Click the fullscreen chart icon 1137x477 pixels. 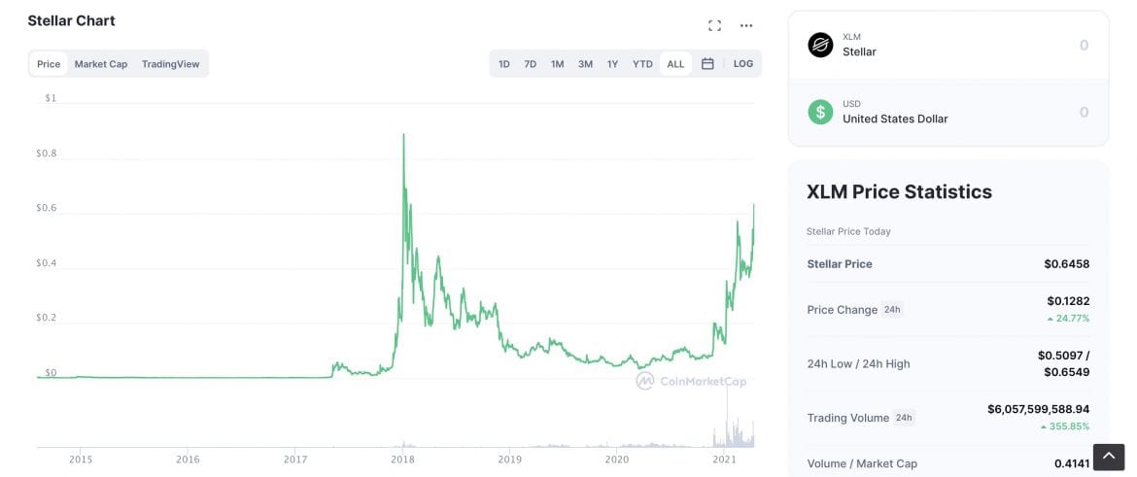coord(714,26)
